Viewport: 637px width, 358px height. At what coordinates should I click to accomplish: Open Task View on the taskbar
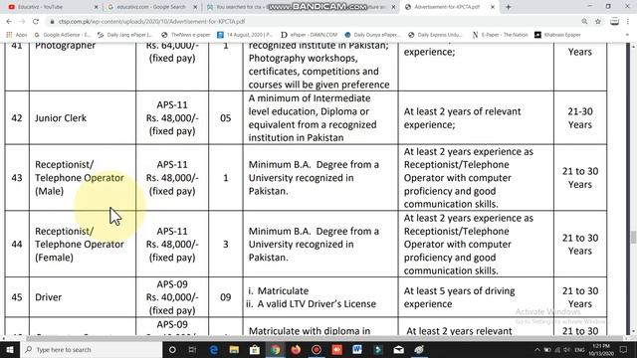pyautogui.click(x=192, y=349)
